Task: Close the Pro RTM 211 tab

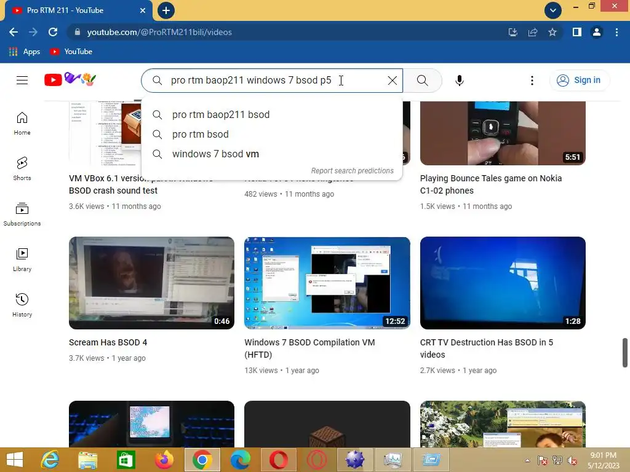Action: point(143,10)
